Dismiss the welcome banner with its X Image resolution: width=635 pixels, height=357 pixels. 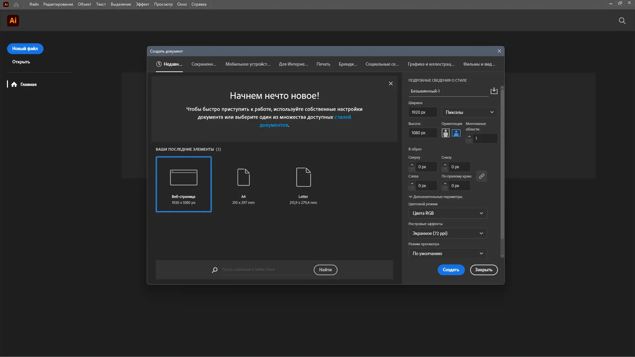[391, 84]
